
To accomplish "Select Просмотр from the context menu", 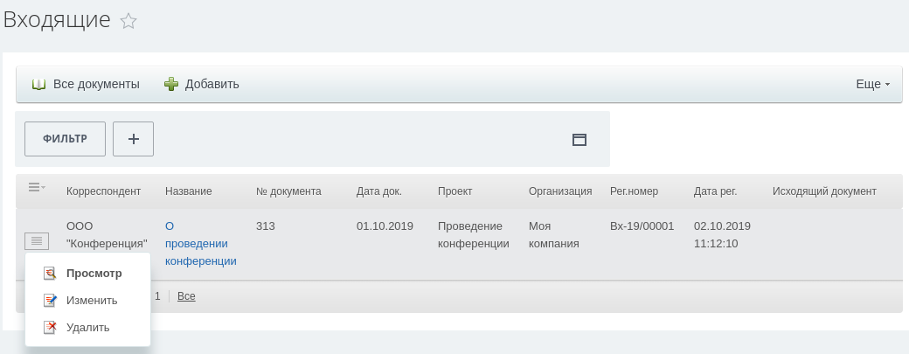I will click(94, 274).
